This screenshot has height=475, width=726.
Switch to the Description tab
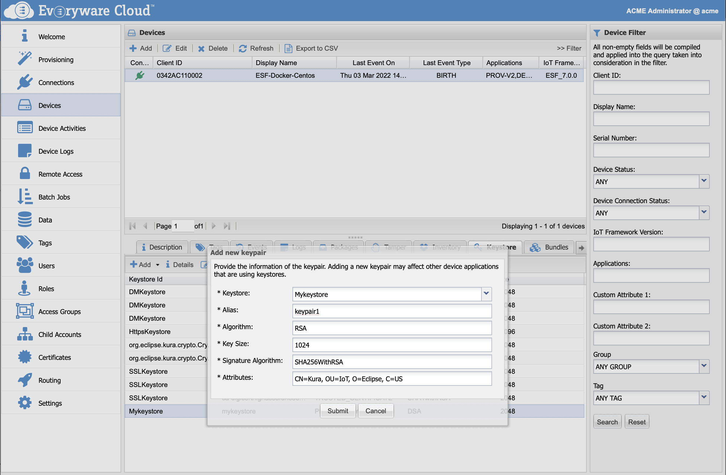point(162,247)
